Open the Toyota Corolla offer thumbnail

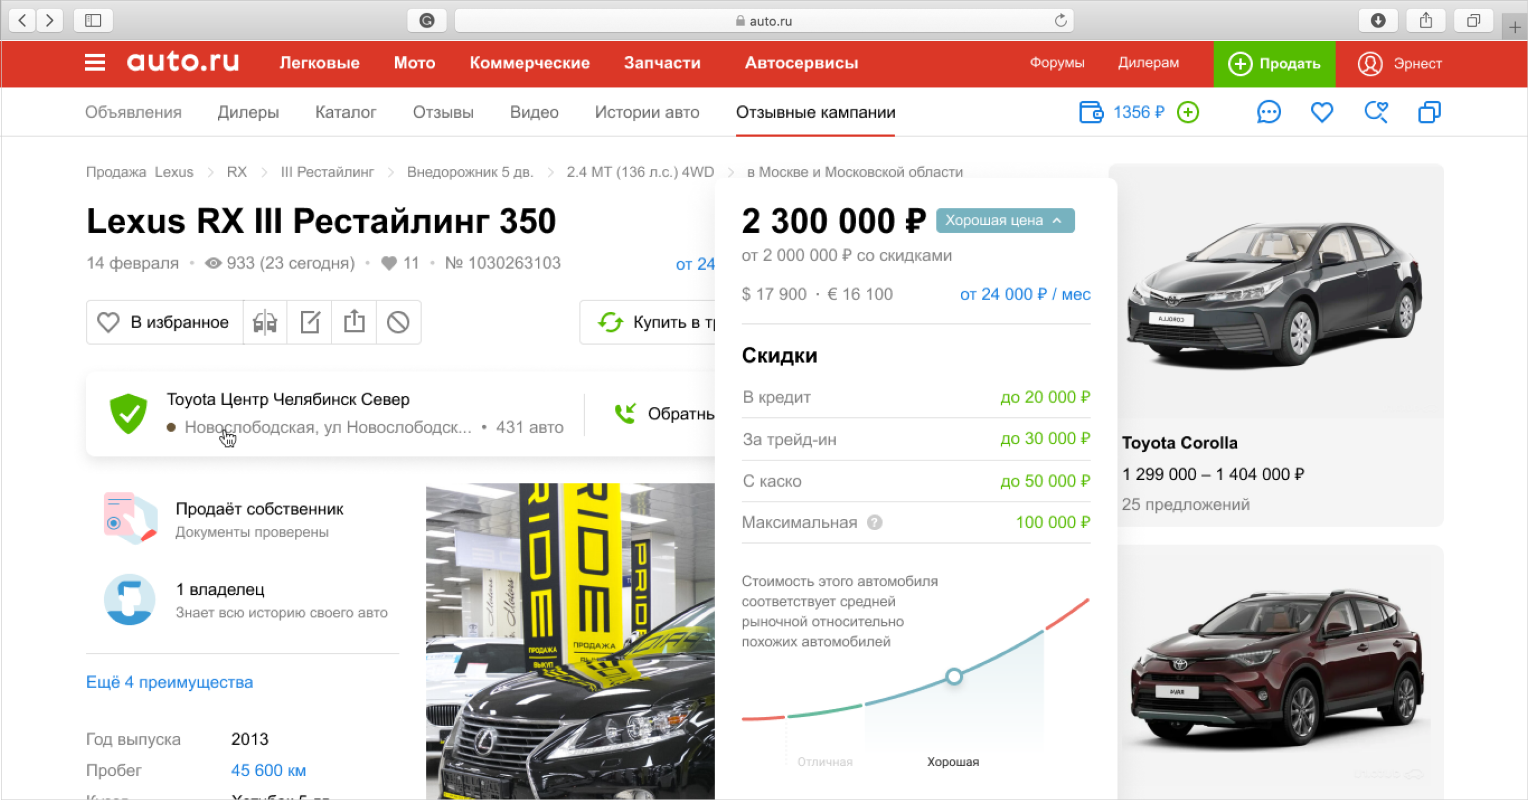coord(1276,291)
